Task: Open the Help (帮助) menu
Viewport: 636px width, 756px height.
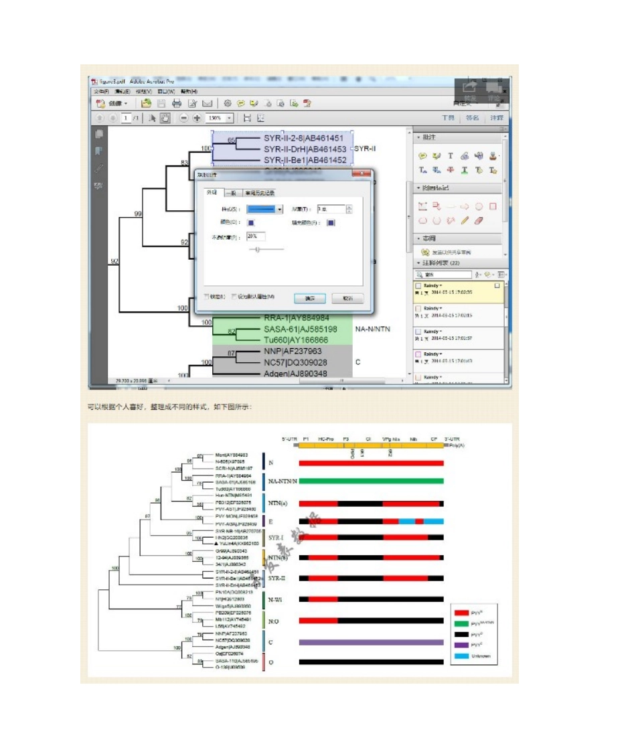Action: coord(189,91)
